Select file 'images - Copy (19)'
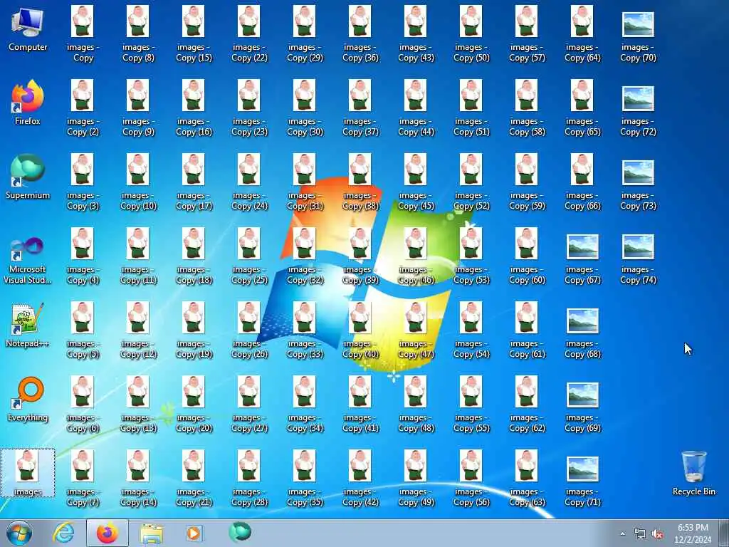 tap(194, 330)
